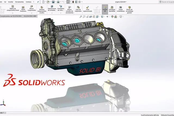The image size is (174, 116).
Task: Start Nuevo estudio de movimiento
Action: tap(70, 10)
